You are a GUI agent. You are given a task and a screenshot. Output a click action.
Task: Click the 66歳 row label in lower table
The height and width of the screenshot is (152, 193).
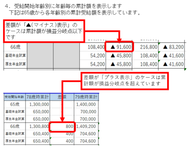15,126
